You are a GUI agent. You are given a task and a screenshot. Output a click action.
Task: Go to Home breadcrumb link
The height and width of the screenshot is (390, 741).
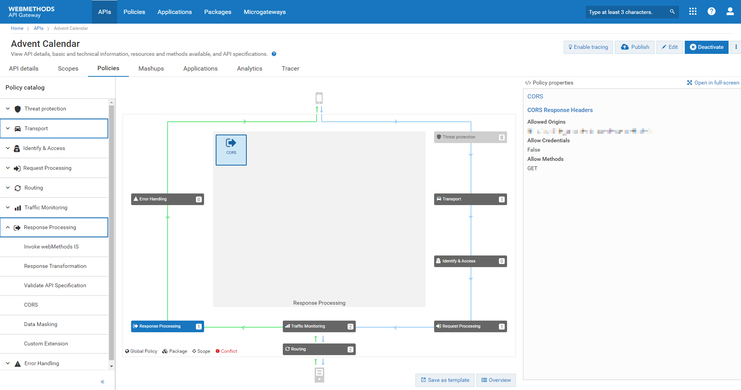17,28
